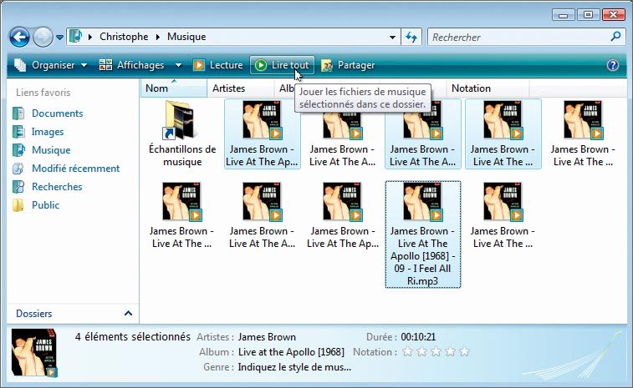Open the address bar history dropdown
This screenshot has width=633, height=388.
click(392, 38)
